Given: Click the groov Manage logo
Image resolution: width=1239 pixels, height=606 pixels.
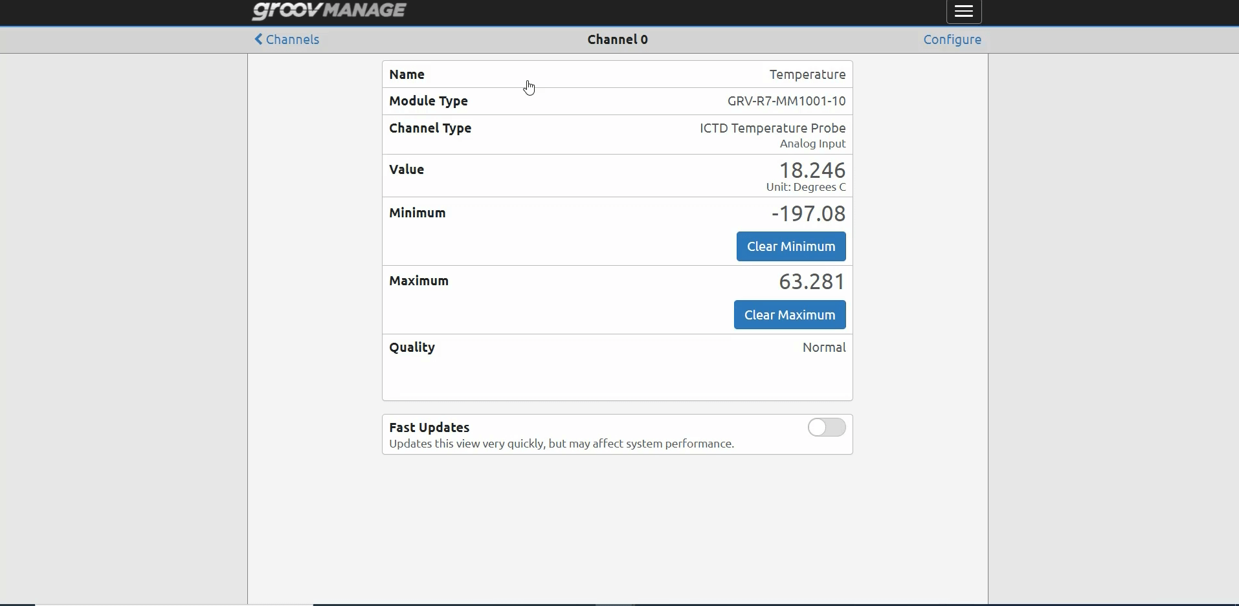Looking at the screenshot, I should (x=329, y=11).
